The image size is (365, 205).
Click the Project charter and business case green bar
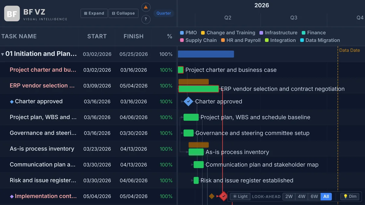tap(181, 70)
